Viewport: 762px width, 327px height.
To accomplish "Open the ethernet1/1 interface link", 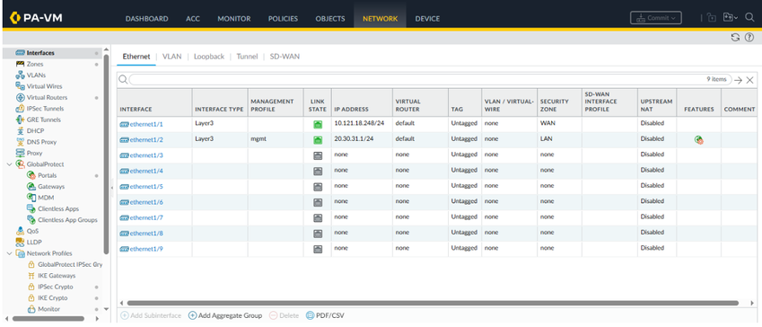I will pos(146,124).
